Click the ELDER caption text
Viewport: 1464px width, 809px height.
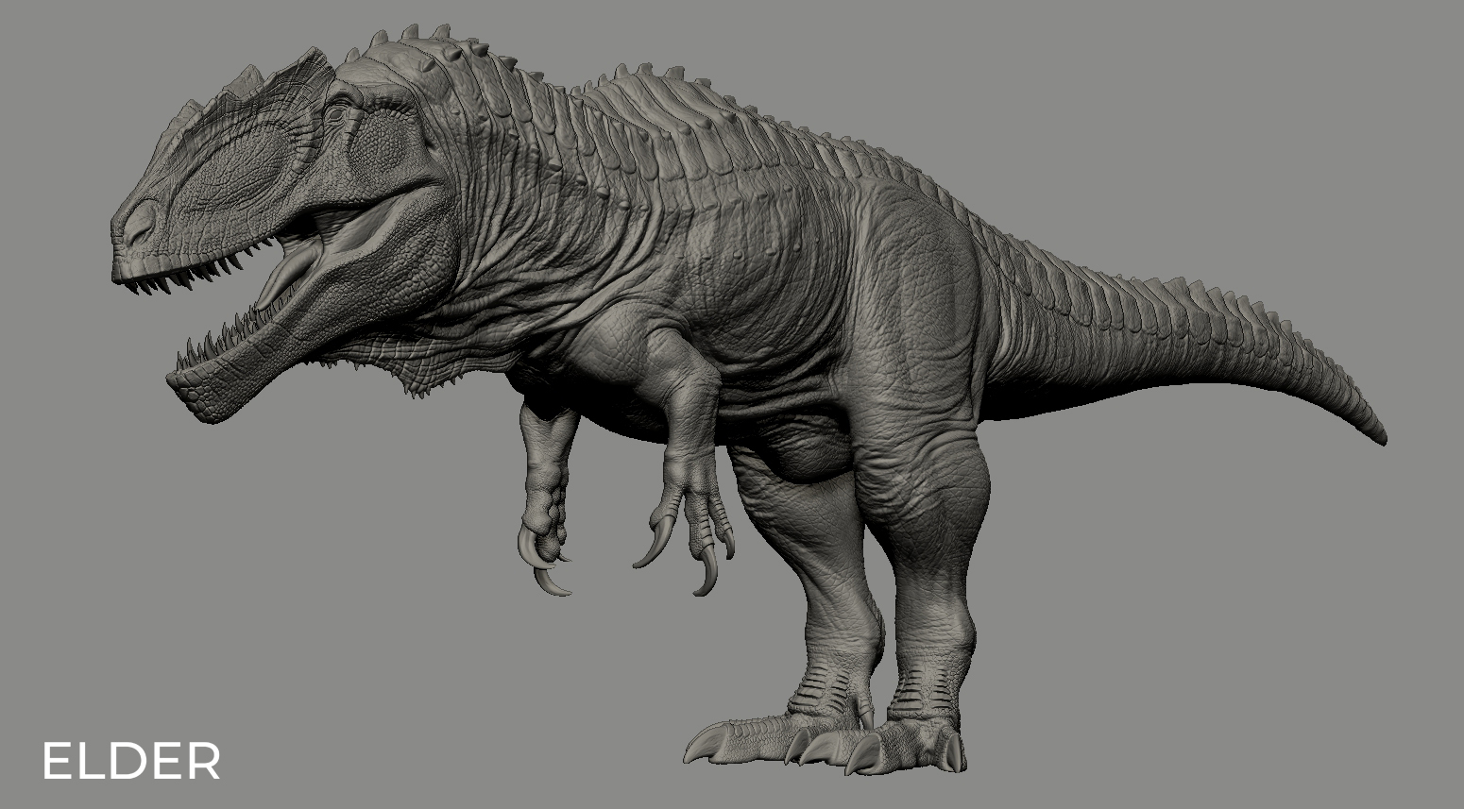131,761
